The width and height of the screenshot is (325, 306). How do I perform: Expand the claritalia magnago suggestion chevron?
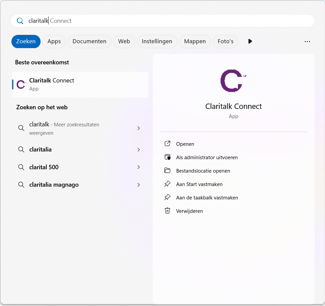coord(139,185)
